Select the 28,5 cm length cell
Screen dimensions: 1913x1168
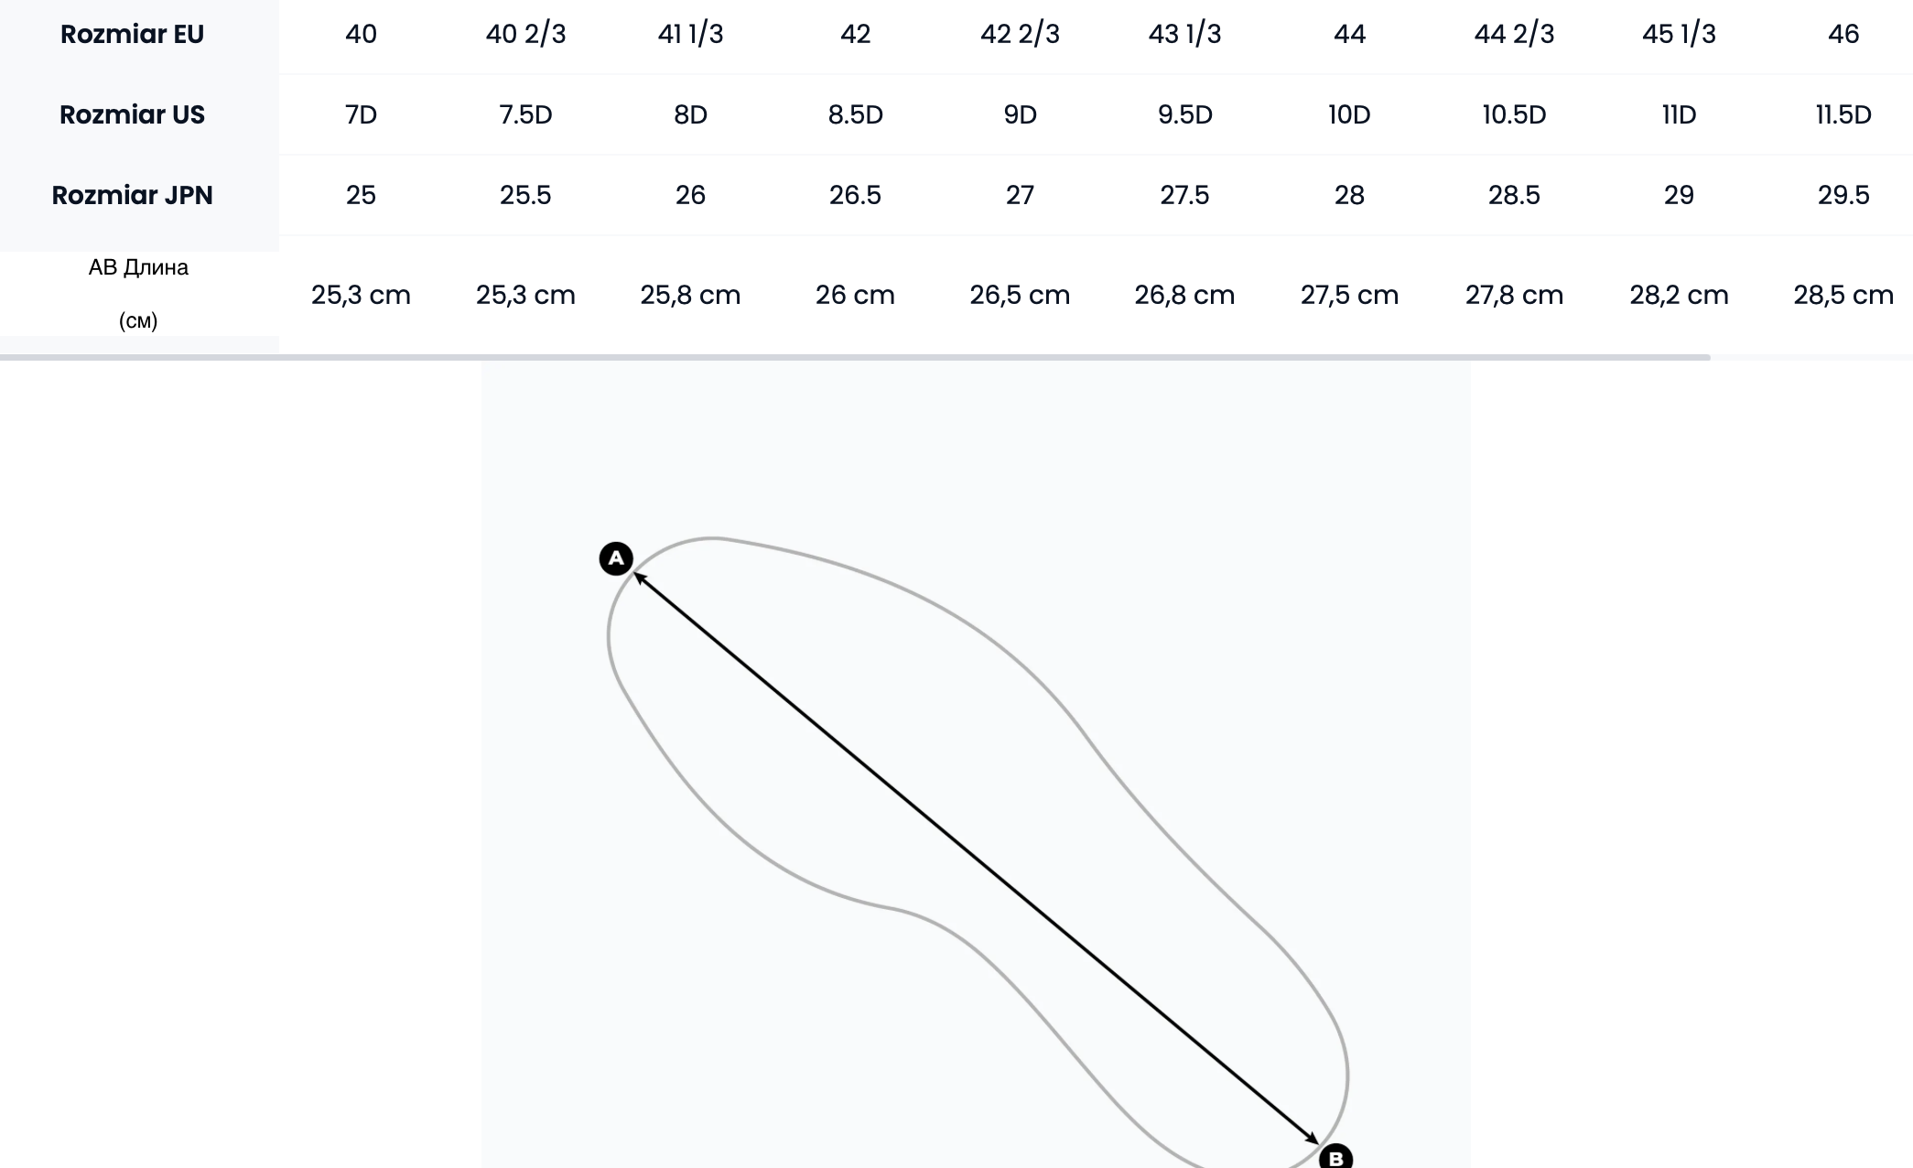(1843, 296)
